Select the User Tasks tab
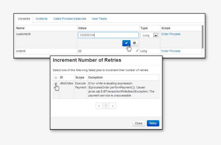Viewport: 221px width, 145px height. (x=99, y=19)
